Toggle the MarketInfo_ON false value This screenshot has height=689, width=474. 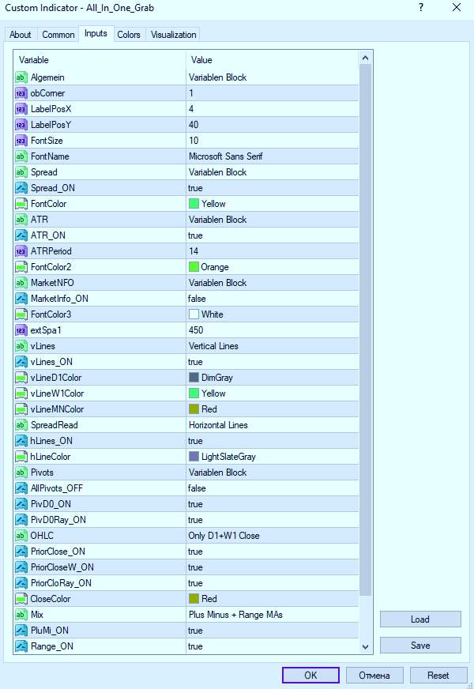(196, 299)
